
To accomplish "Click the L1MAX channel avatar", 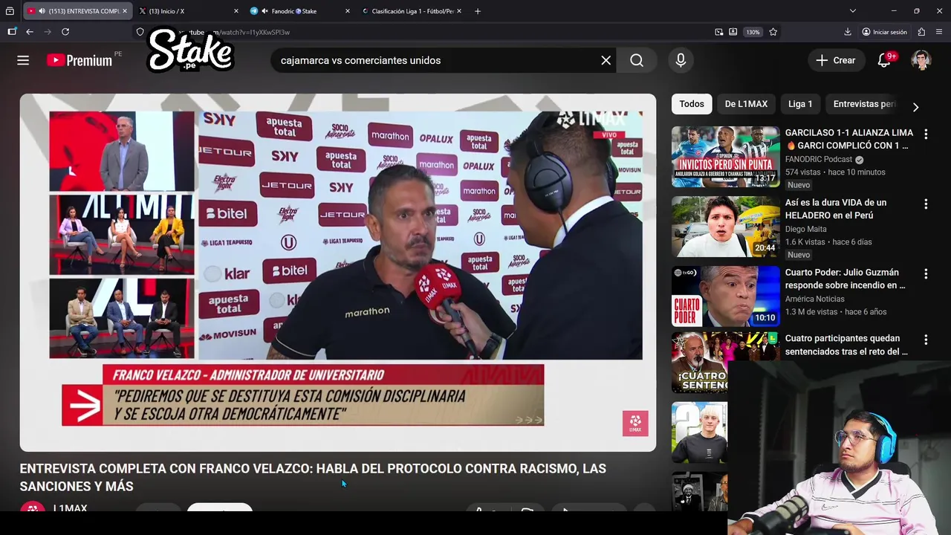I will (33, 508).
